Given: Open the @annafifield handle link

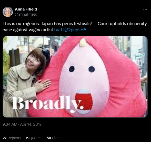Looking at the screenshot, I should [26, 14].
